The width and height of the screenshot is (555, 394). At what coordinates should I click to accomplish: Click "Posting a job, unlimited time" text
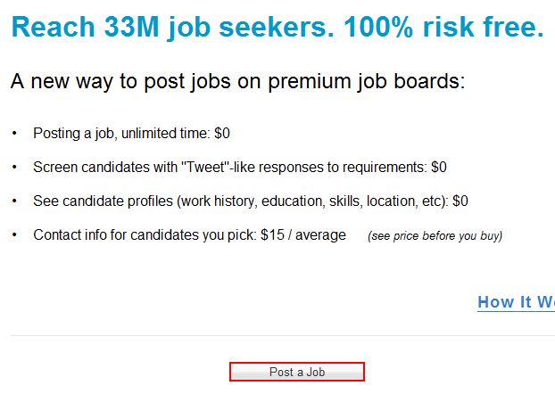tap(121, 134)
